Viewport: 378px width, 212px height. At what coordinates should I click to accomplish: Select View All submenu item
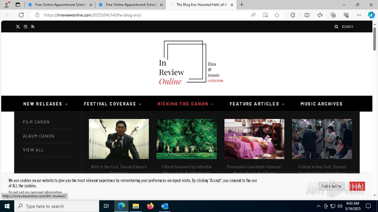pos(33,150)
